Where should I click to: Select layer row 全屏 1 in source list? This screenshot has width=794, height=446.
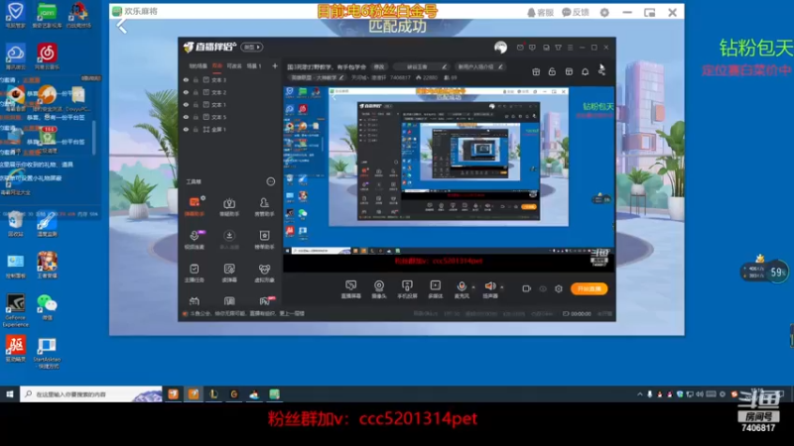point(229,130)
